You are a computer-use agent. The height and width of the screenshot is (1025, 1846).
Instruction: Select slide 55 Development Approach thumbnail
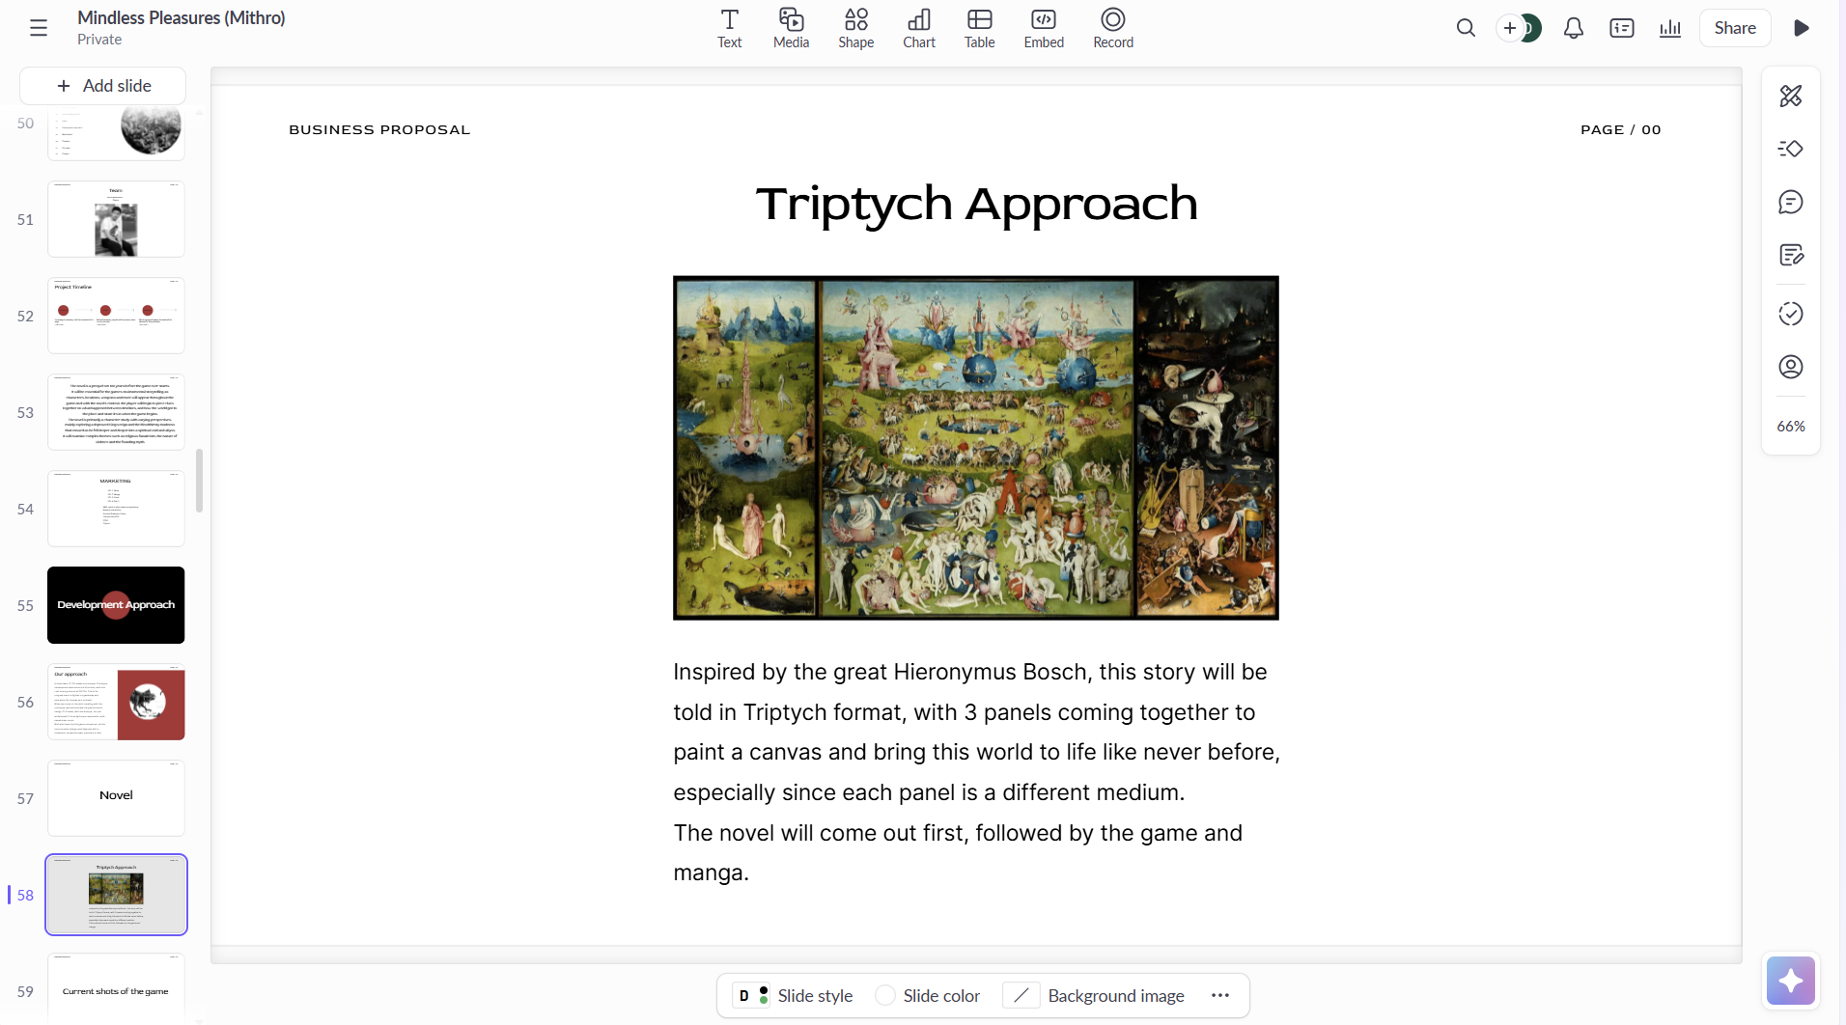click(x=116, y=605)
